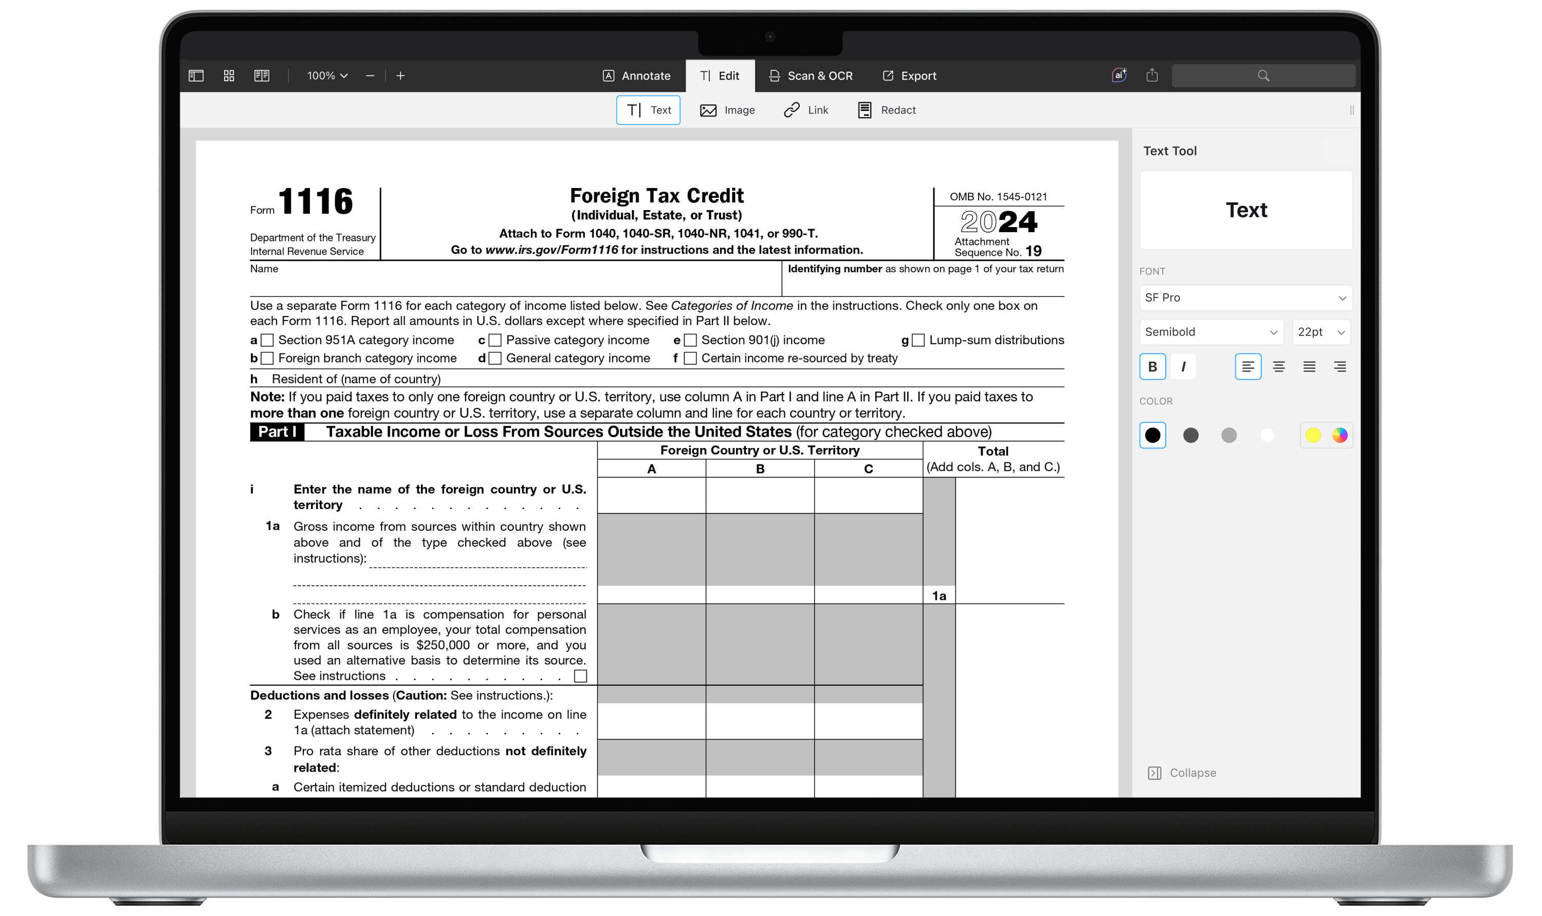This screenshot has height=916, width=1542.
Task: Switch to two-page reading view icon
Action: pos(262,74)
